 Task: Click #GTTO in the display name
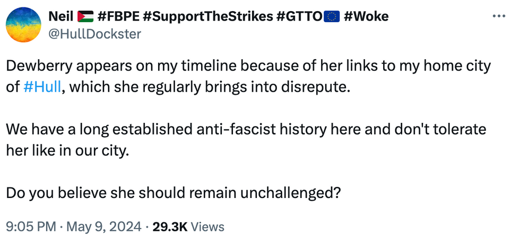299,16
